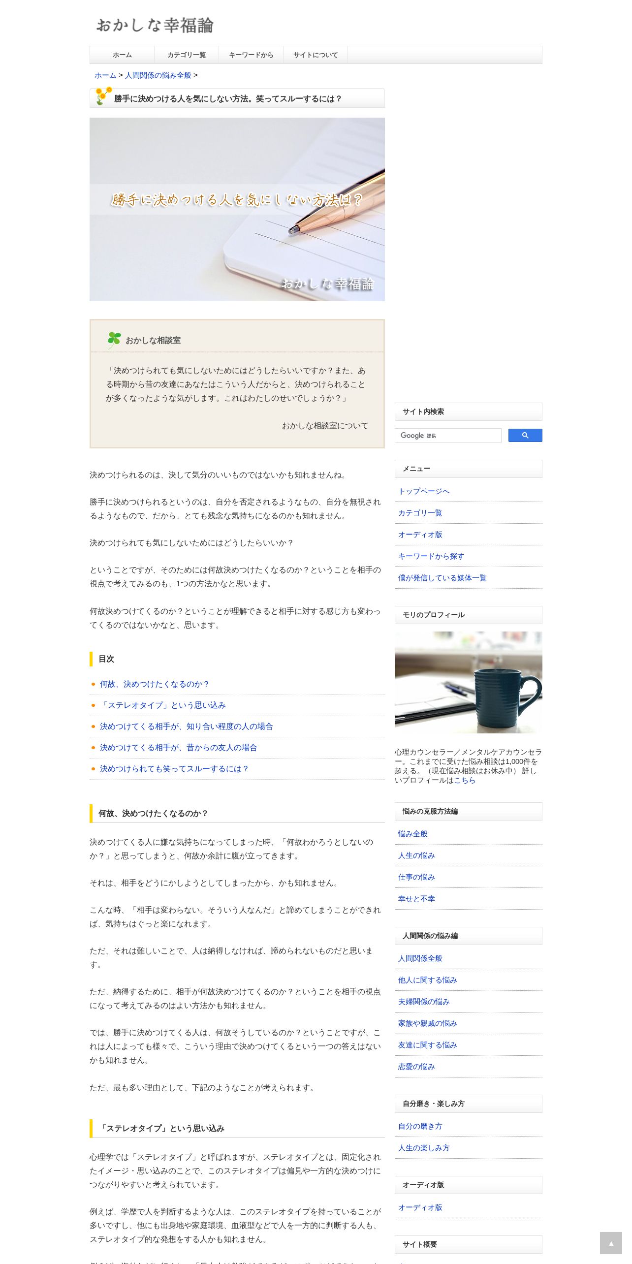Open トップページへ in the sidebar menu

pos(424,491)
